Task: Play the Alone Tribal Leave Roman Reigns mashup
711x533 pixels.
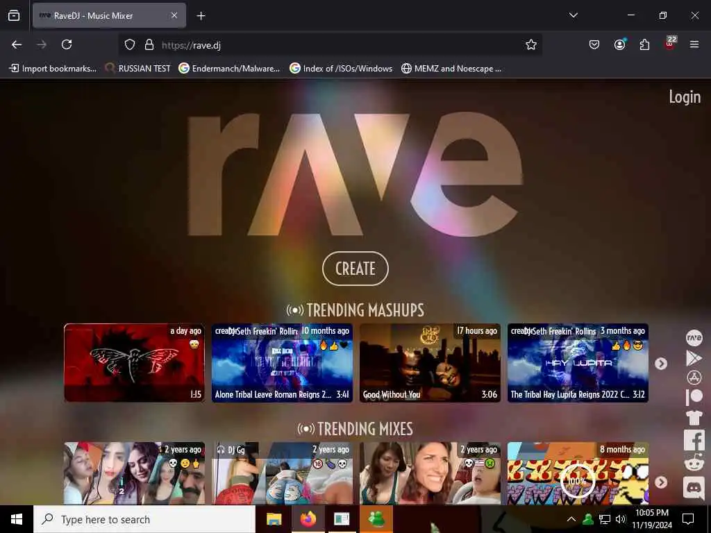Action: coord(282,362)
